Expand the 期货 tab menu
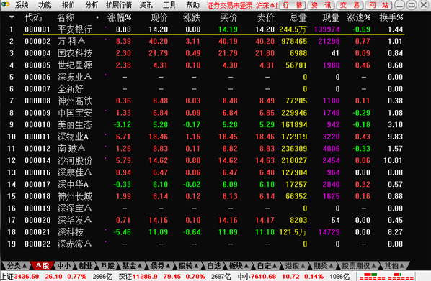The height and width of the screenshot is (281, 431). coord(323,265)
